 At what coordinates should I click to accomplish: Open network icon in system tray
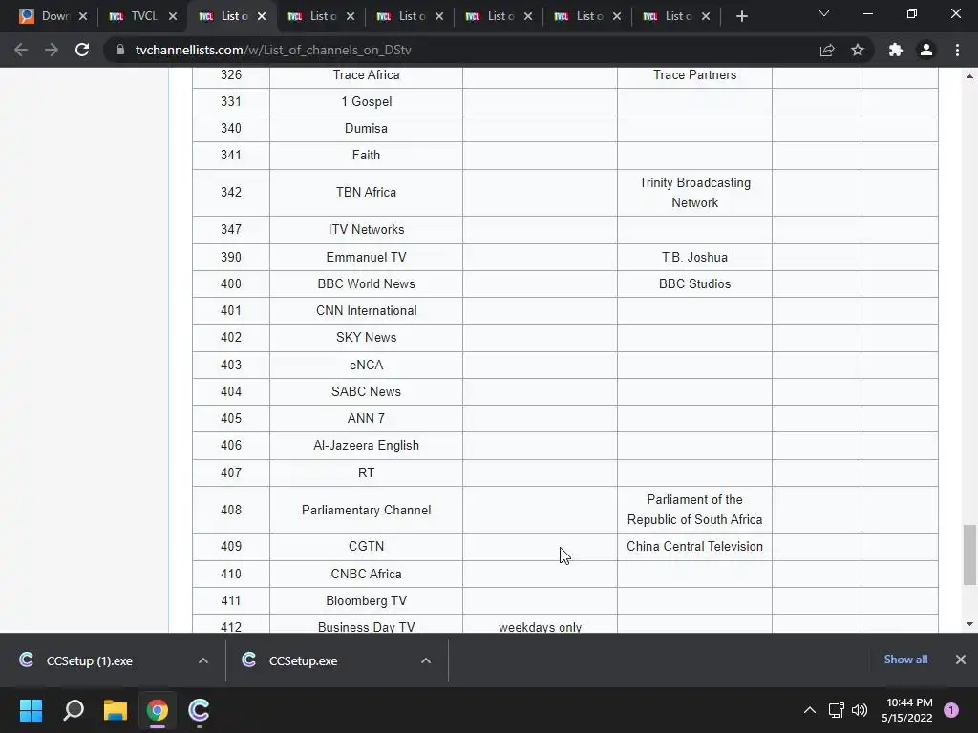(837, 710)
